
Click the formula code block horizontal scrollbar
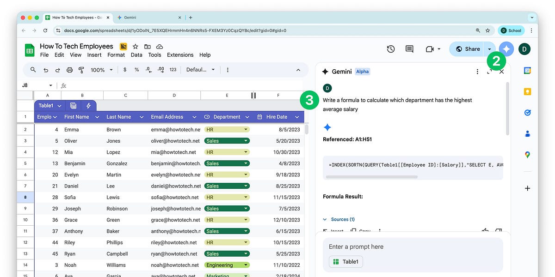(x=372, y=177)
